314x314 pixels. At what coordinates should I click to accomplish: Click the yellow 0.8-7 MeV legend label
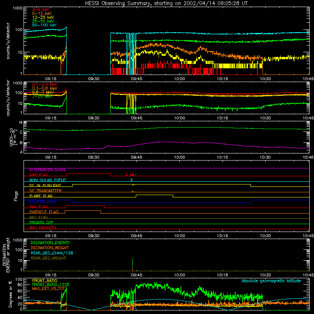pos(43,92)
